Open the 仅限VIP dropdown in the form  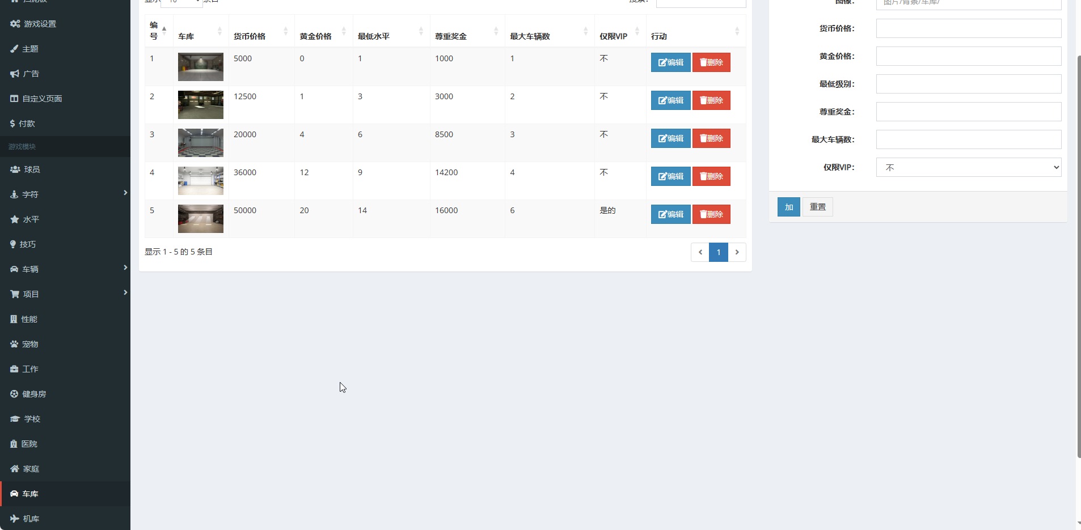968,167
